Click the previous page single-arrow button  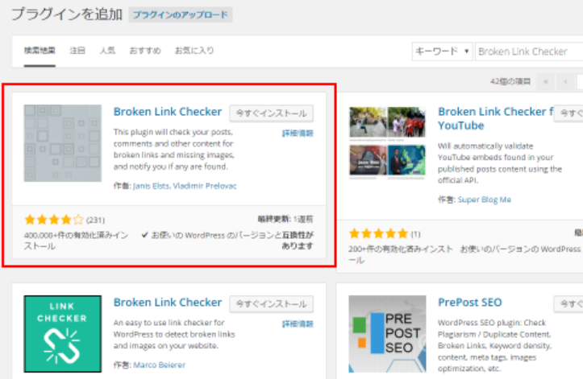pos(567,81)
